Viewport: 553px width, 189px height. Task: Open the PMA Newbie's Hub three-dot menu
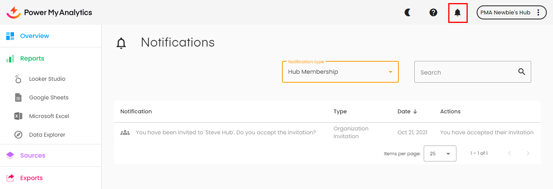538,12
